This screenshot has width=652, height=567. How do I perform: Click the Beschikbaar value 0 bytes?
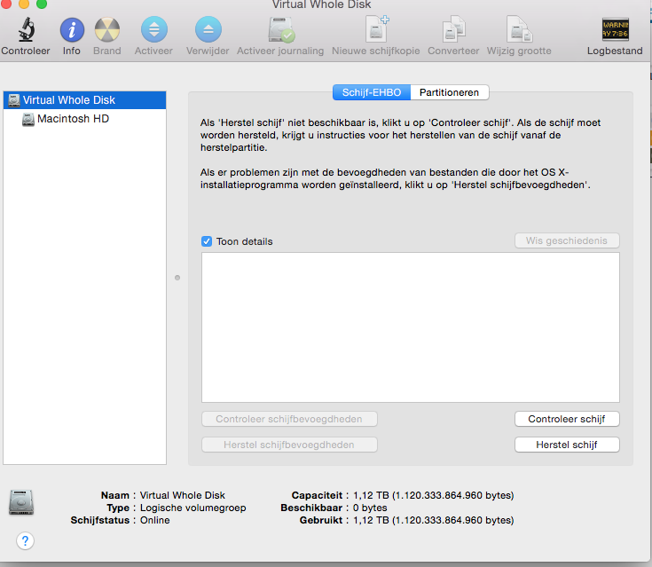[x=370, y=508]
